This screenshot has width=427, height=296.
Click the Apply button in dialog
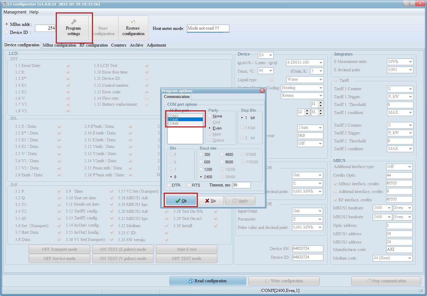(240, 201)
